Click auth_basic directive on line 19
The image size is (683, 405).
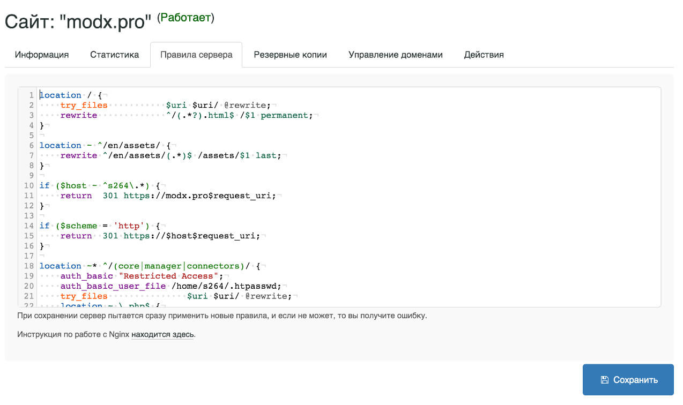coord(87,276)
